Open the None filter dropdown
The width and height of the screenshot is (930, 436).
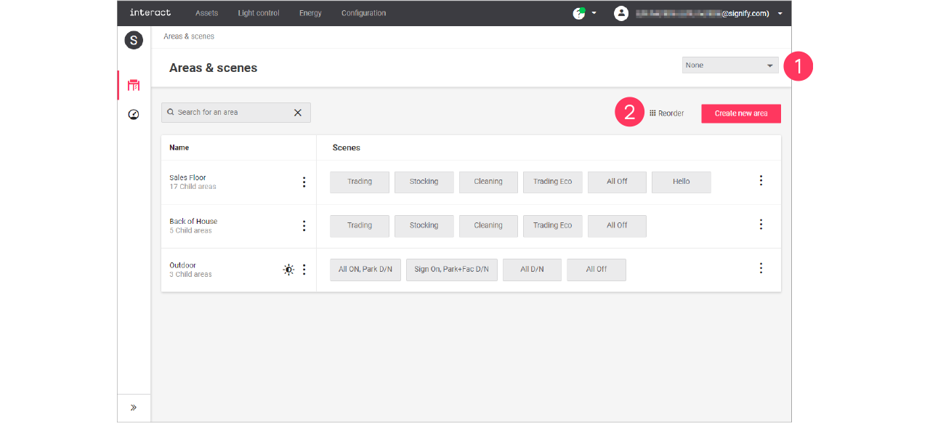click(729, 65)
